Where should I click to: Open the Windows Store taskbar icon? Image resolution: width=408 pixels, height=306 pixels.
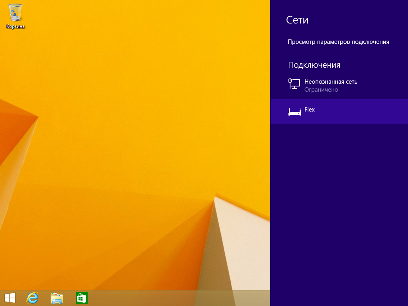pos(81,298)
